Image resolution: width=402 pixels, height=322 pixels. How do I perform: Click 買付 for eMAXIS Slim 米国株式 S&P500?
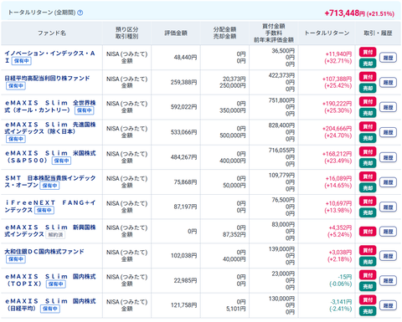tap(368, 152)
